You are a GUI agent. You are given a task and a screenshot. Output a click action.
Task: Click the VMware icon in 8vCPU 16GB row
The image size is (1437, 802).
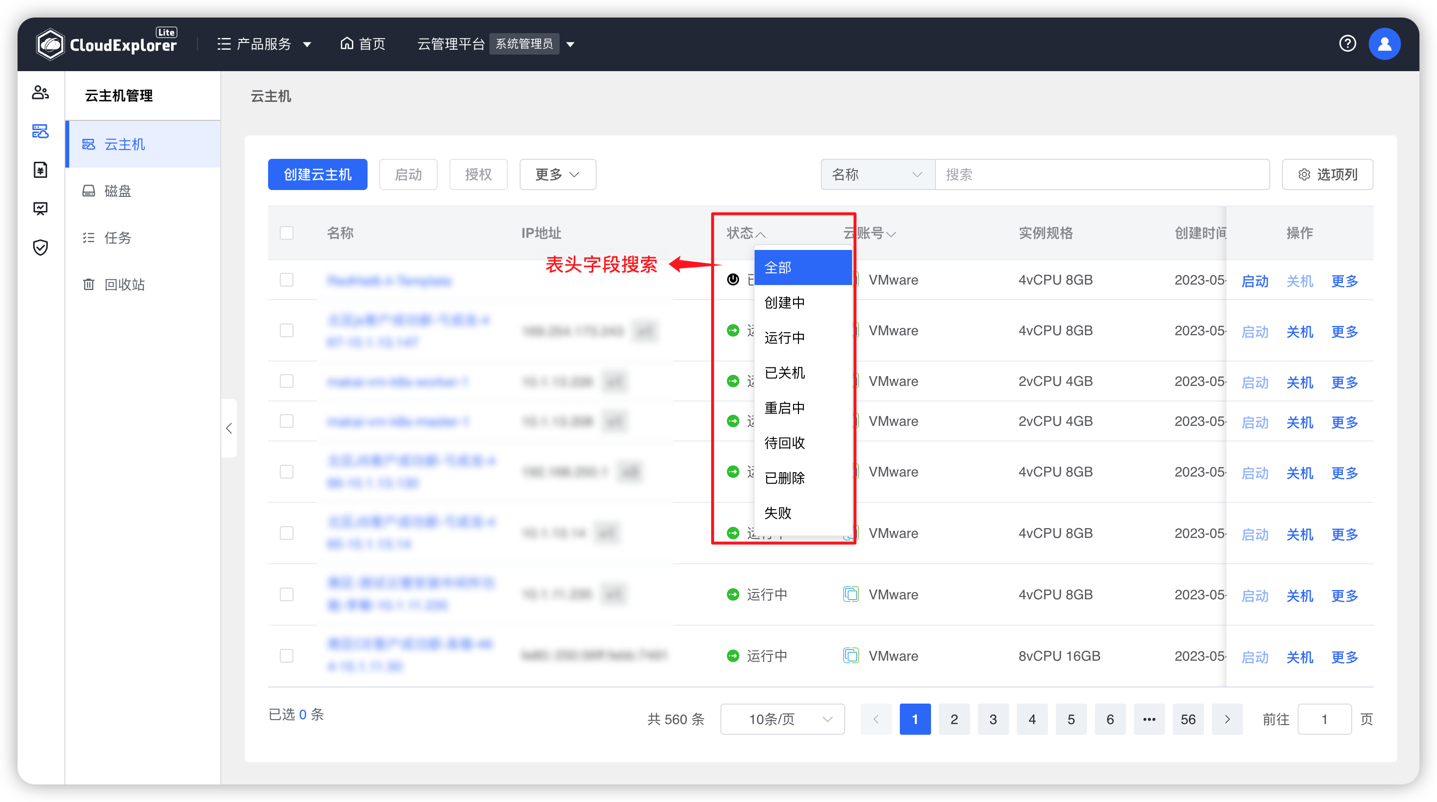click(x=851, y=655)
